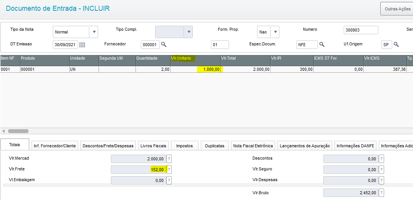The height and width of the screenshot is (200, 413).
Task: Open the Livros Fiscais tab
Action: coord(153,146)
